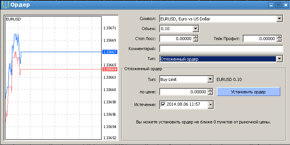Click the red 1.33664 bid price label
Image resolution: width=290 pixels, height=145 pixels.
pos(110,69)
